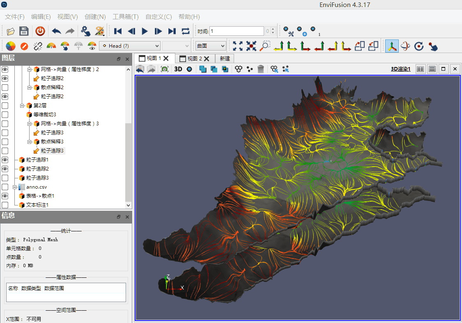The height and width of the screenshot is (323, 462).
Task: Open a file with the folder icon
Action: 11,31
